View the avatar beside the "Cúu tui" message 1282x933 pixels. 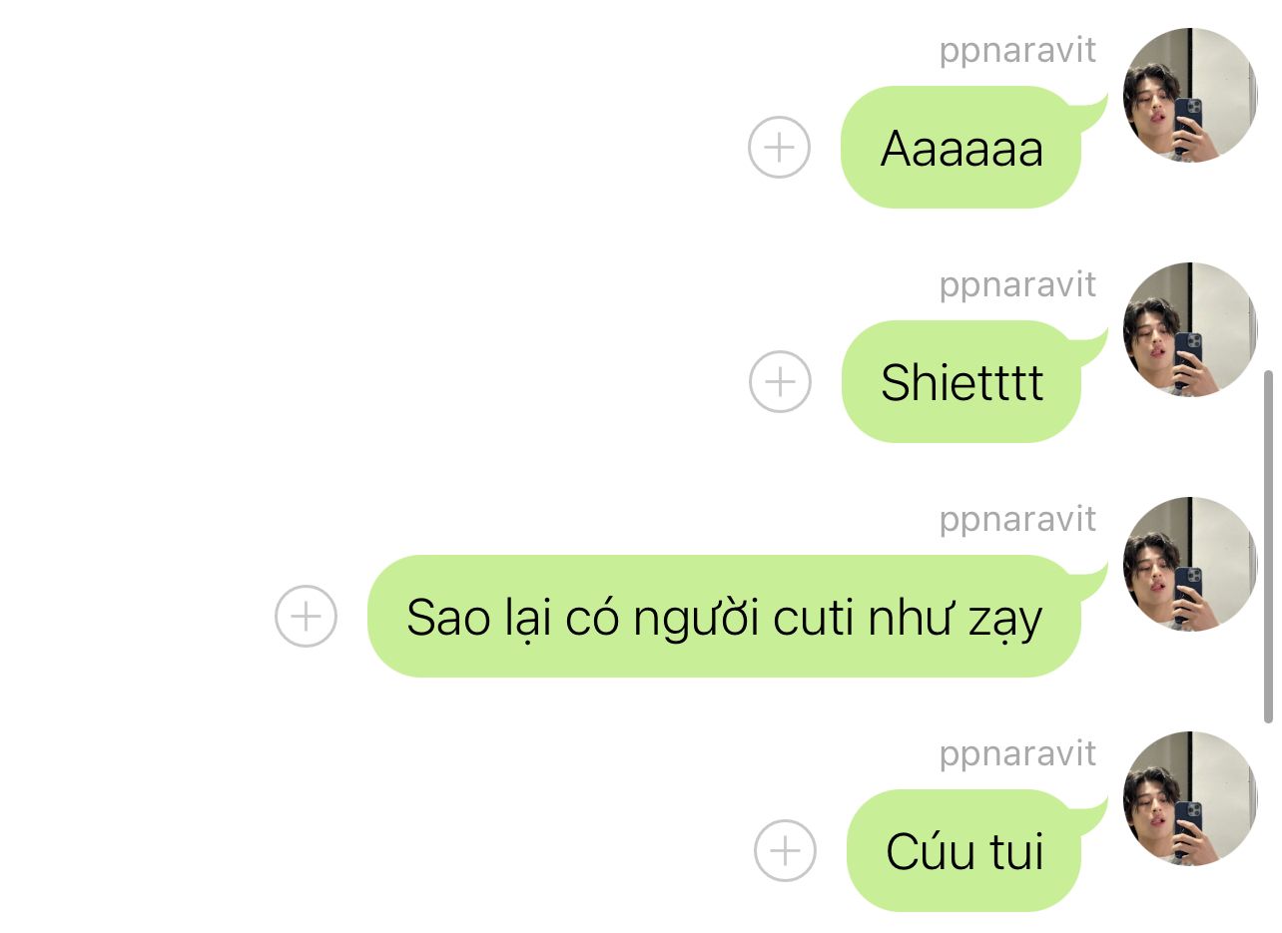click(1190, 798)
